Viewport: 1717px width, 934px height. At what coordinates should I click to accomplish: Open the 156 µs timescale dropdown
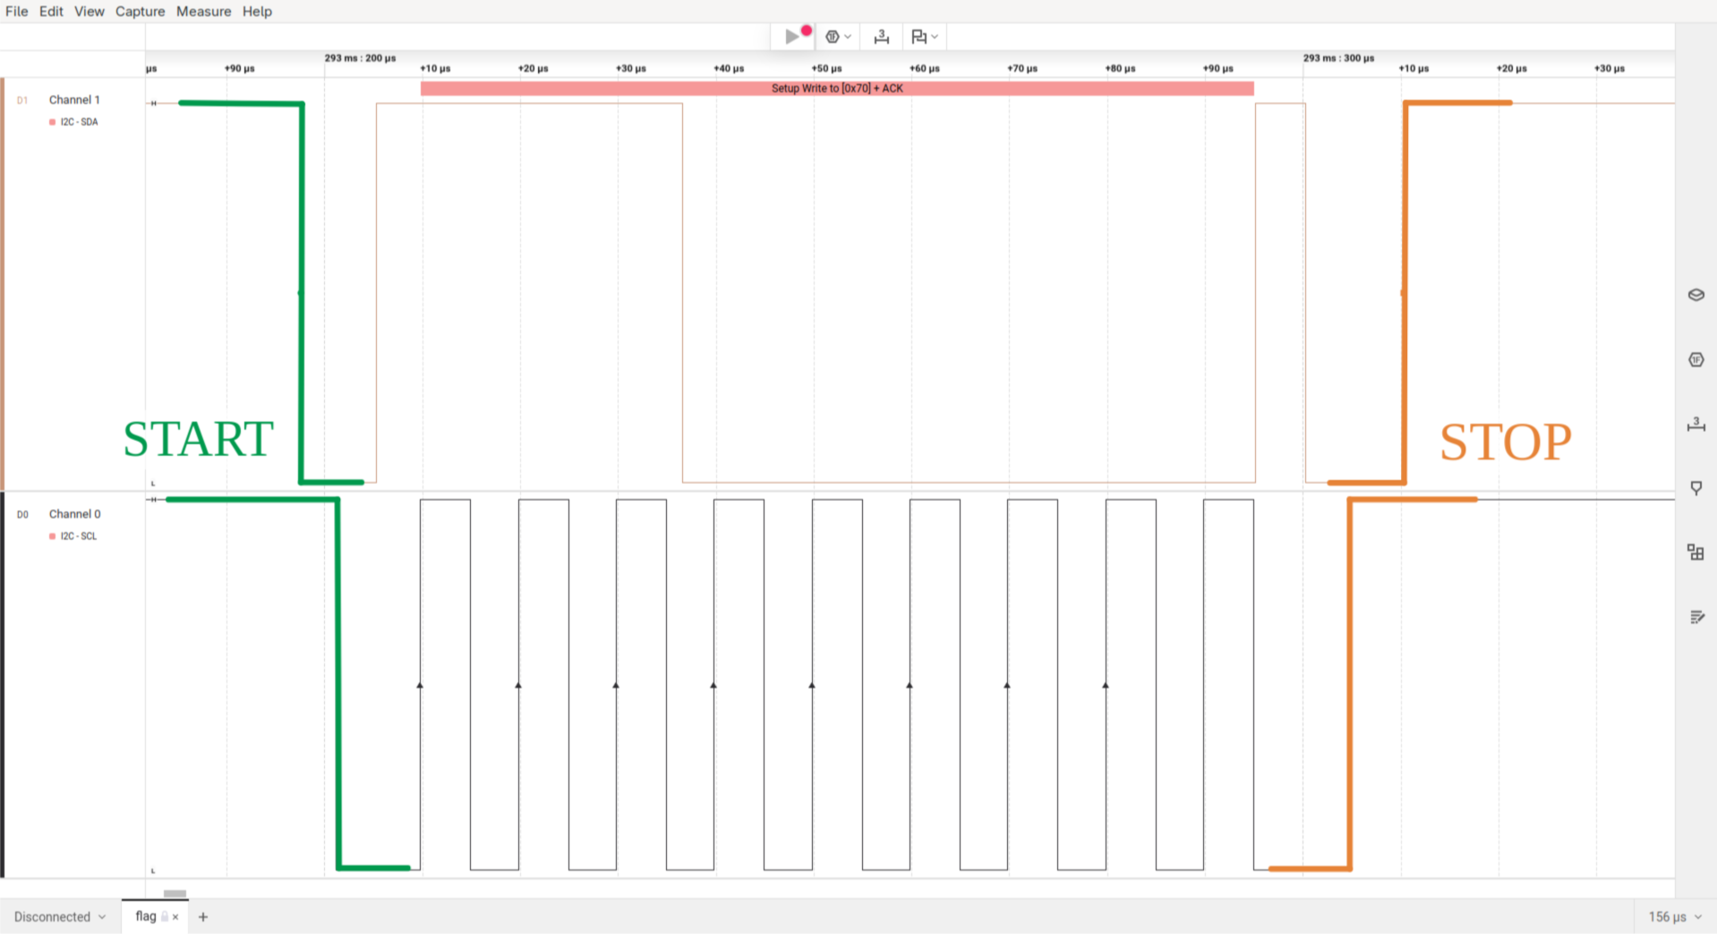(1672, 916)
